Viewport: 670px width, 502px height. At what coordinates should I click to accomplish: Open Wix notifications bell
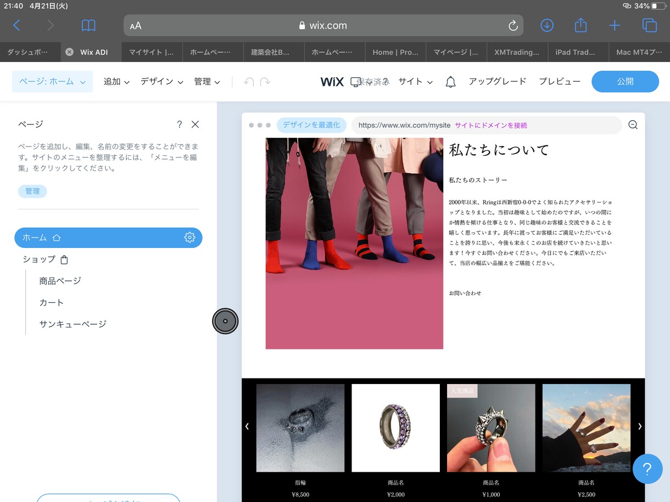(450, 82)
